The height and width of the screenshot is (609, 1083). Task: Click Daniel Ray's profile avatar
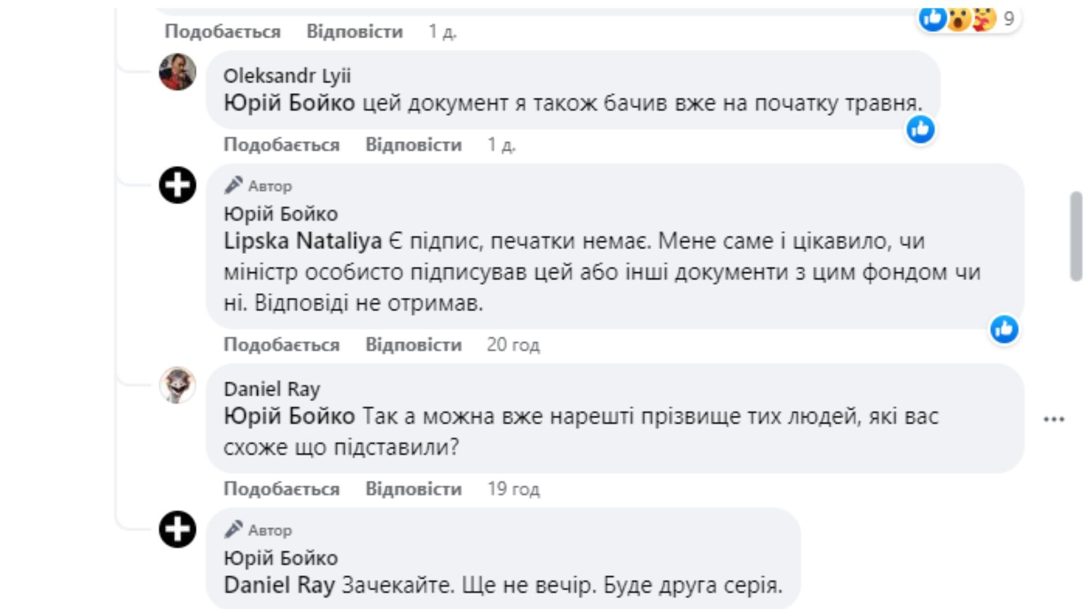tap(178, 385)
